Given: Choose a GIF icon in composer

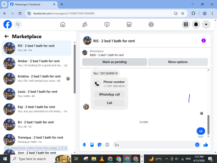Looking at the screenshot, I should coord(107,145).
